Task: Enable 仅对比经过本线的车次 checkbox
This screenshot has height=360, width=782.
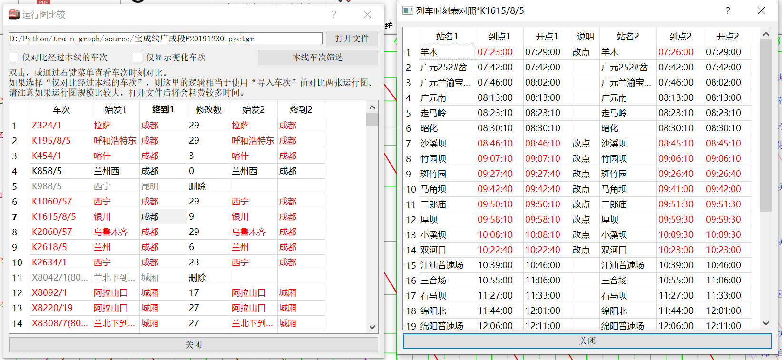Action: (x=13, y=58)
